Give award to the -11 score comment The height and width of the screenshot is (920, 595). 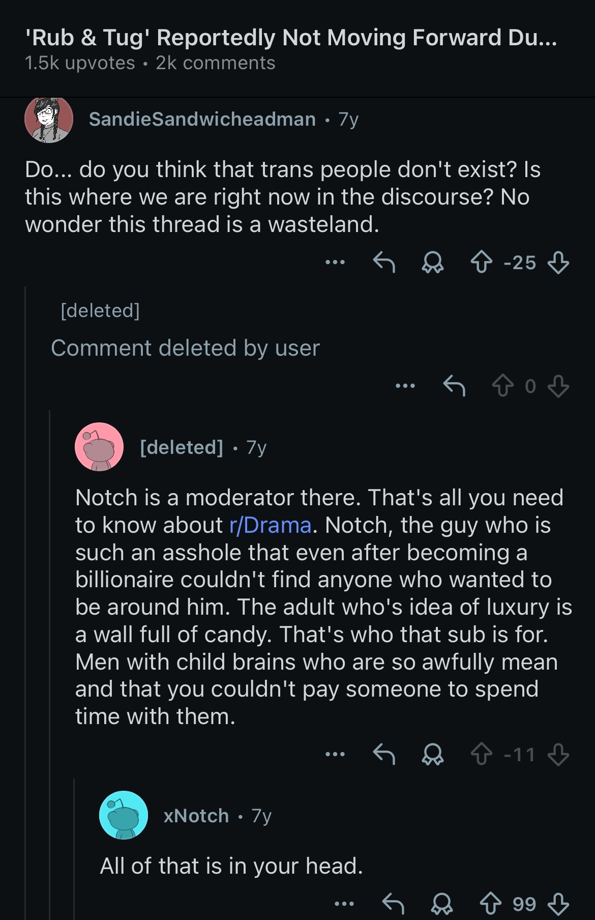[x=433, y=754]
